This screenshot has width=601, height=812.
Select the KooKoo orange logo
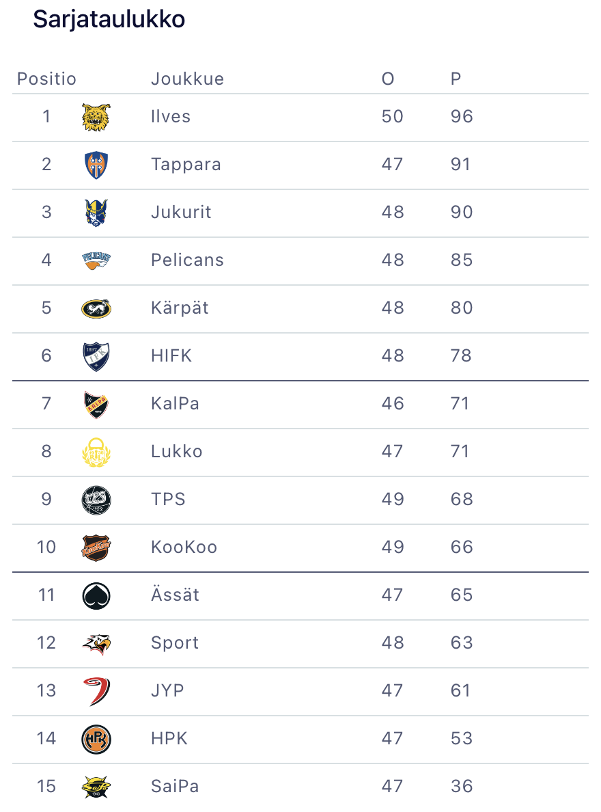(x=96, y=547)
